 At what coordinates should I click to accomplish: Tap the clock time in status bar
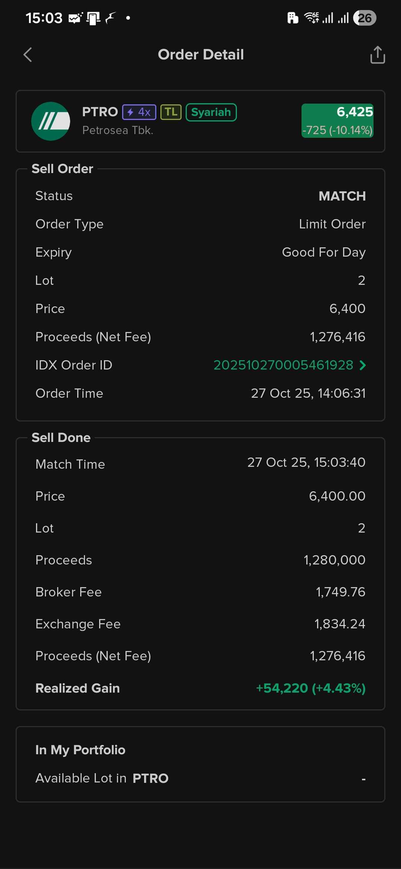click(x=44, y=18)
